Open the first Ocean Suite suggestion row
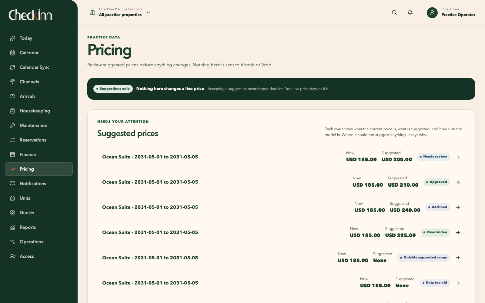The width and height of the screenshot is (485, 303). 281,157
